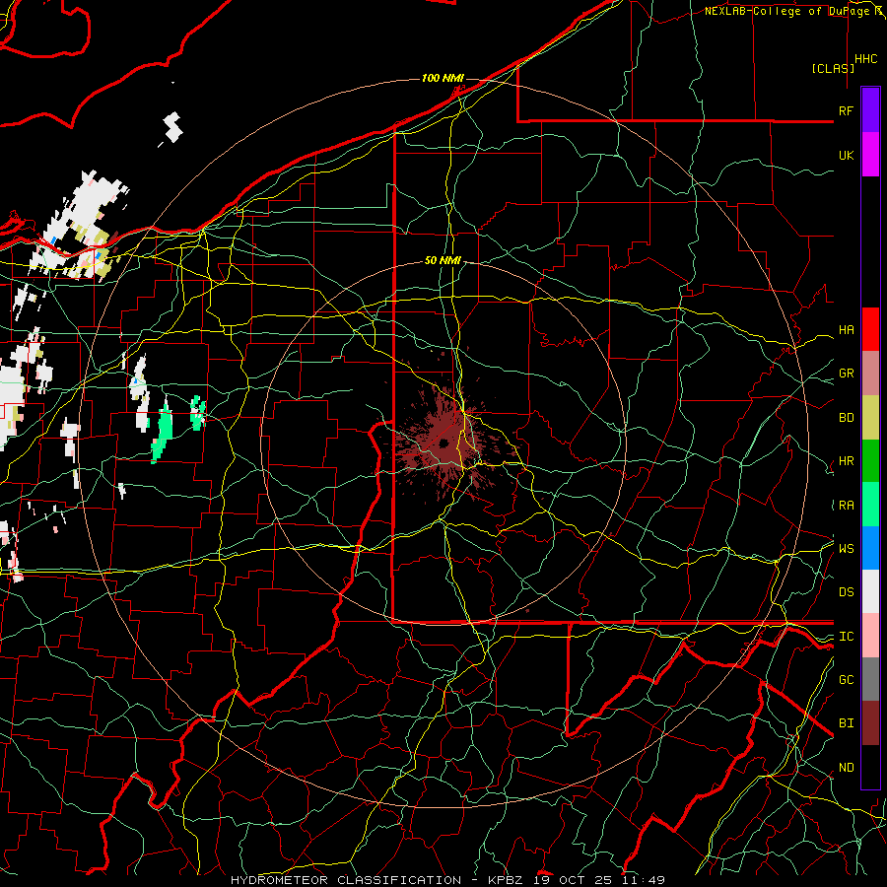Click the magenta UK color swatch
This screenshot has width=887, height=887.
[870, 155]
